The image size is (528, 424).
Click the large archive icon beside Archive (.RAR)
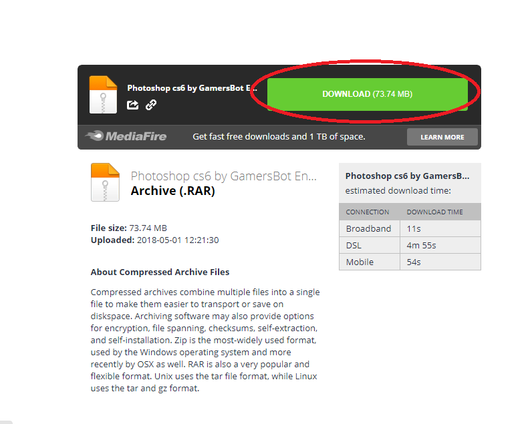tap(105, 182)
